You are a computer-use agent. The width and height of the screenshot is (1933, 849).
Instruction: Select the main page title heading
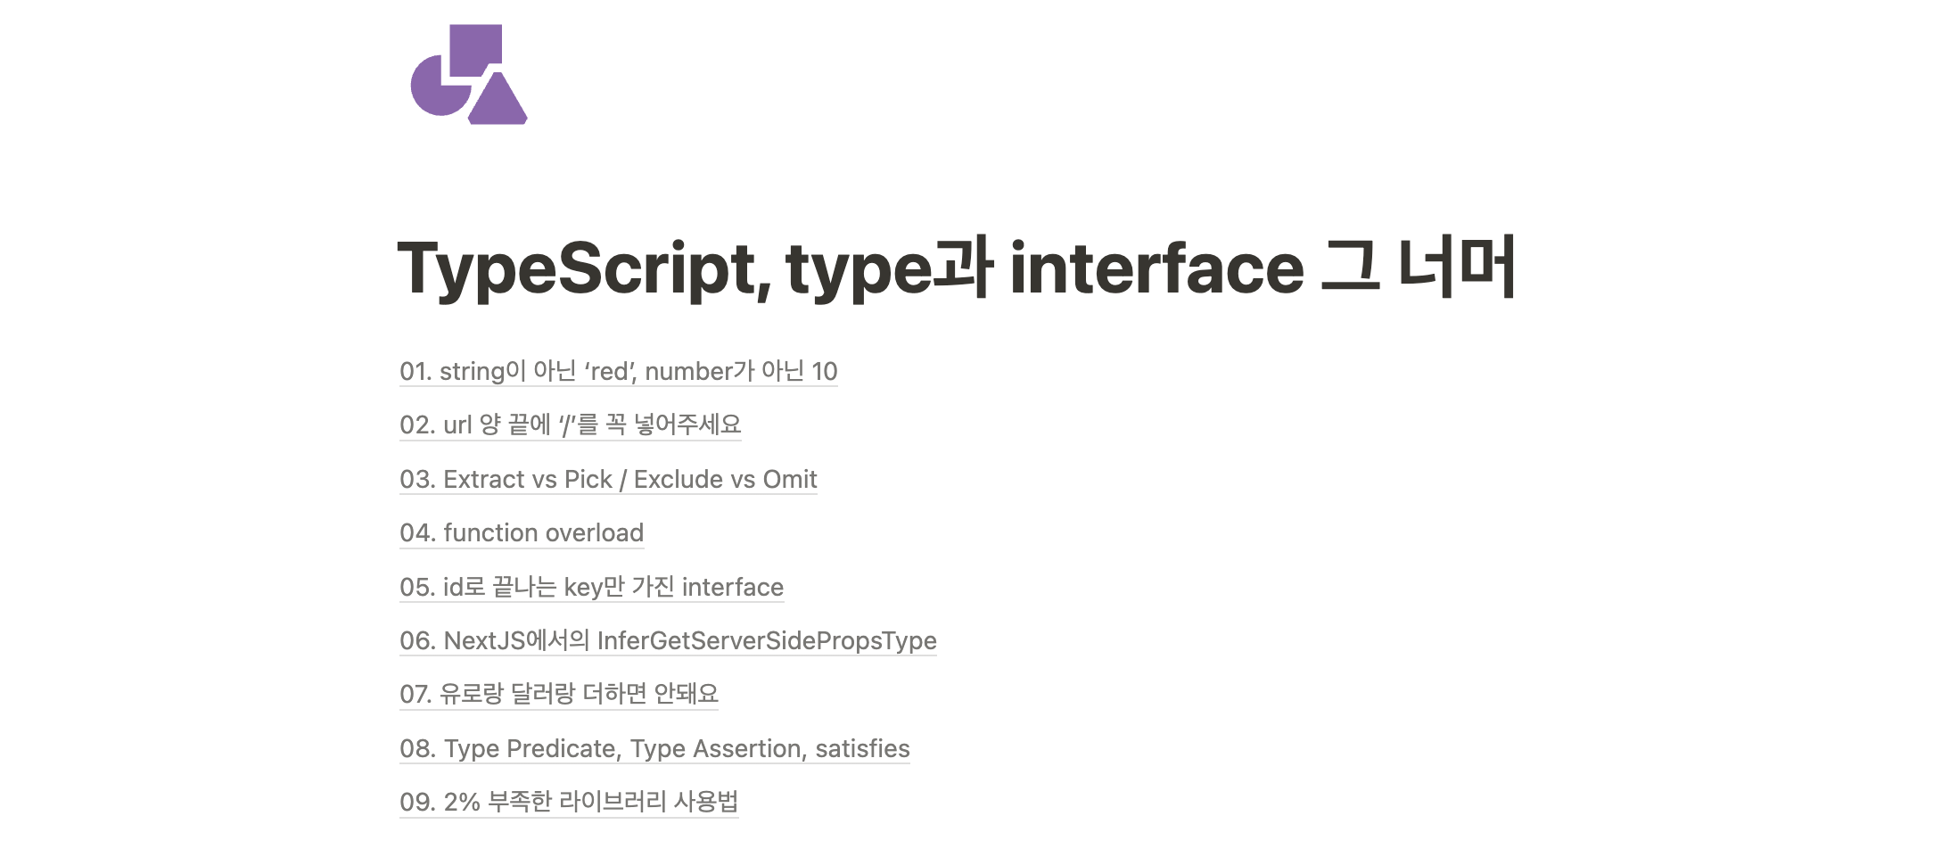click(x=963, y=268)
